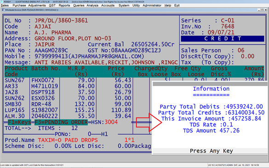Screen dimensions: 269x168
Task: Open the Adjustments menu
Action: pyautogui.click(x=37, y=6)
